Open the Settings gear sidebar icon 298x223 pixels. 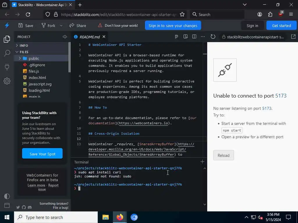7,81
